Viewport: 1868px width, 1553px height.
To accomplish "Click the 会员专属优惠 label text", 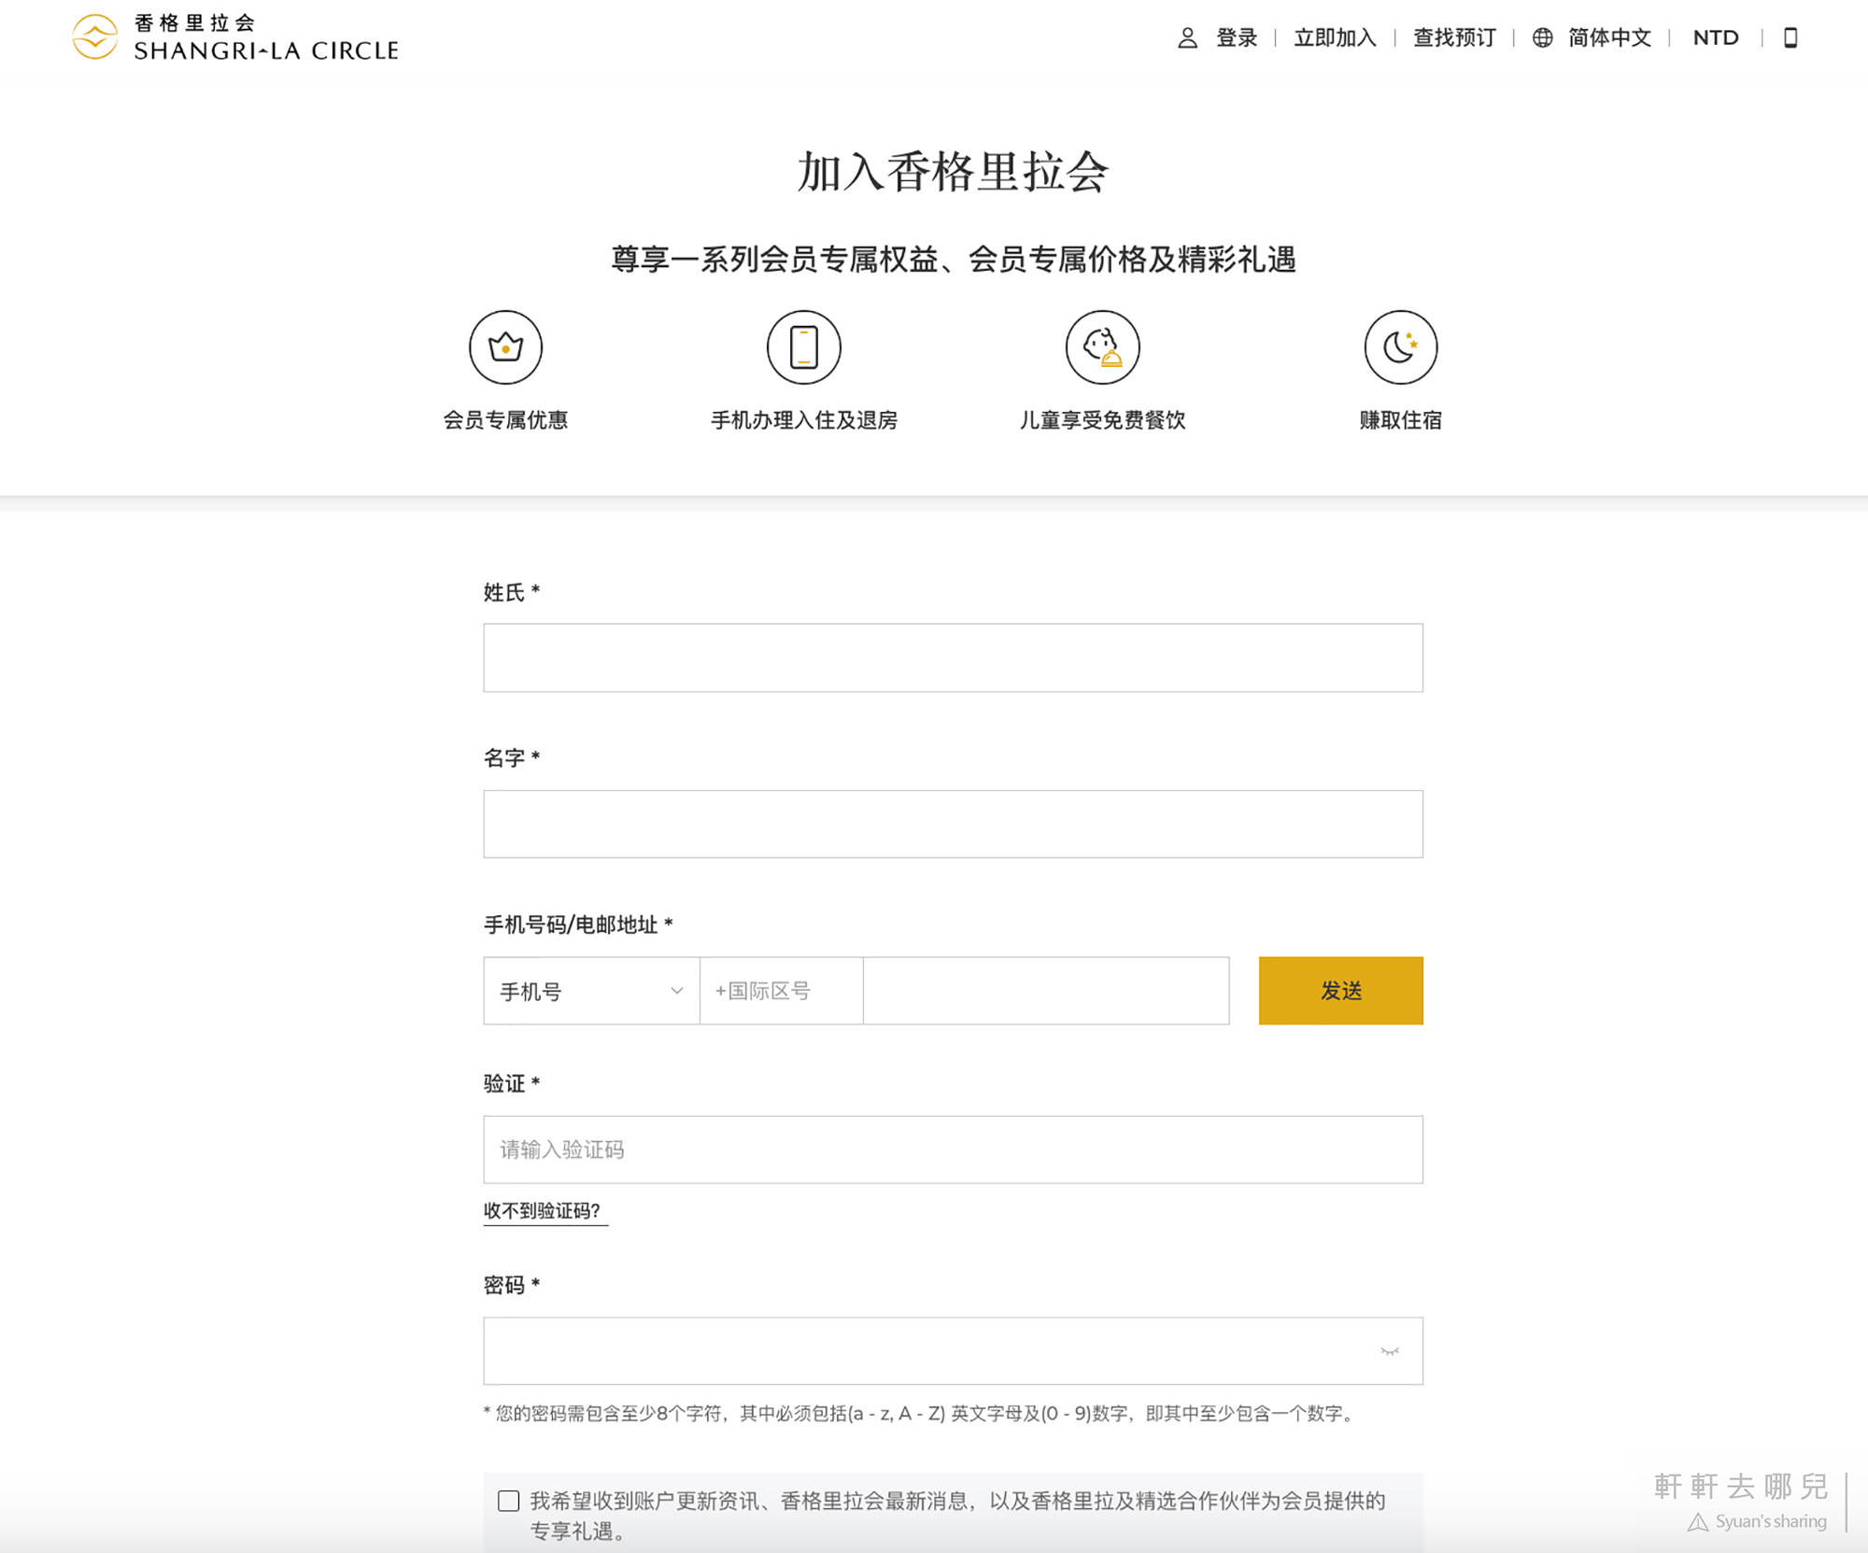I will [505, 420].
